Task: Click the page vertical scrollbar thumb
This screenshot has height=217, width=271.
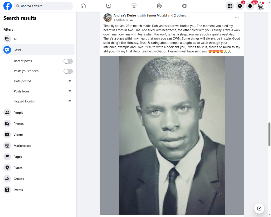Action: point(269,134)
